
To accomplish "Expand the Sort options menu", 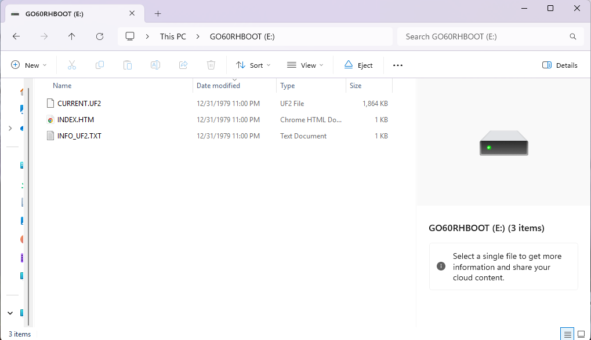I will click(x=253, y=65).
